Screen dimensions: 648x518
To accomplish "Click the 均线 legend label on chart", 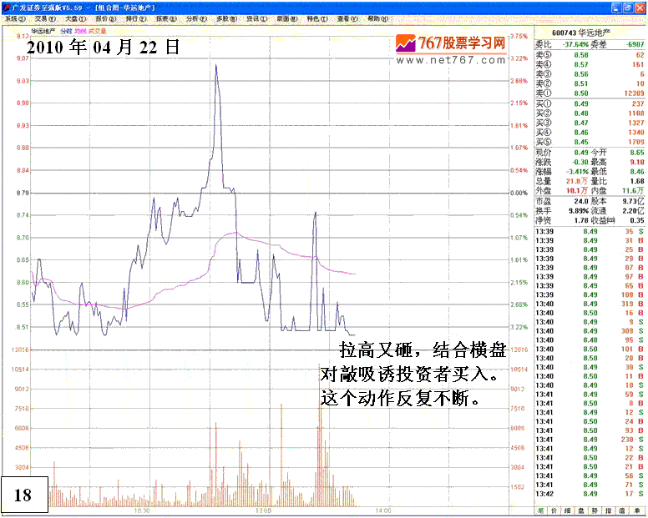I will 80,31.
